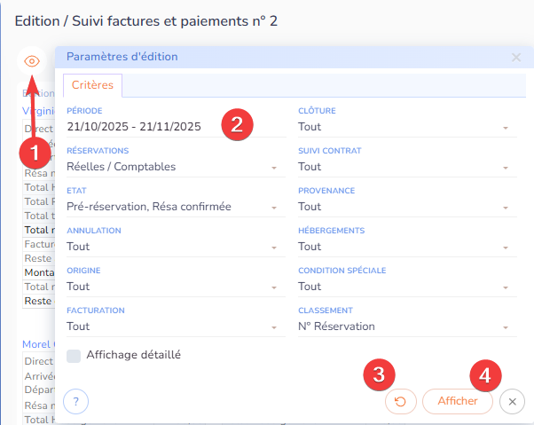This screenshot has height=425, width=534.
Task: Click the Afficher button
Action: pyautogui.click(x=457, y=402)
